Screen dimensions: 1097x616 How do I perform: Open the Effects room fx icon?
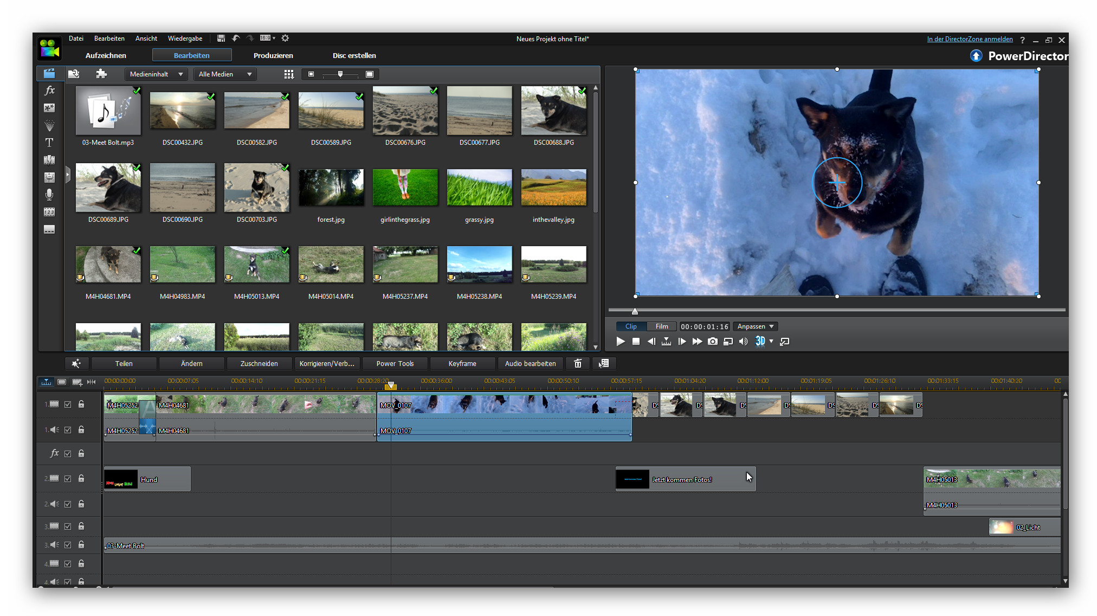point(49,91)
